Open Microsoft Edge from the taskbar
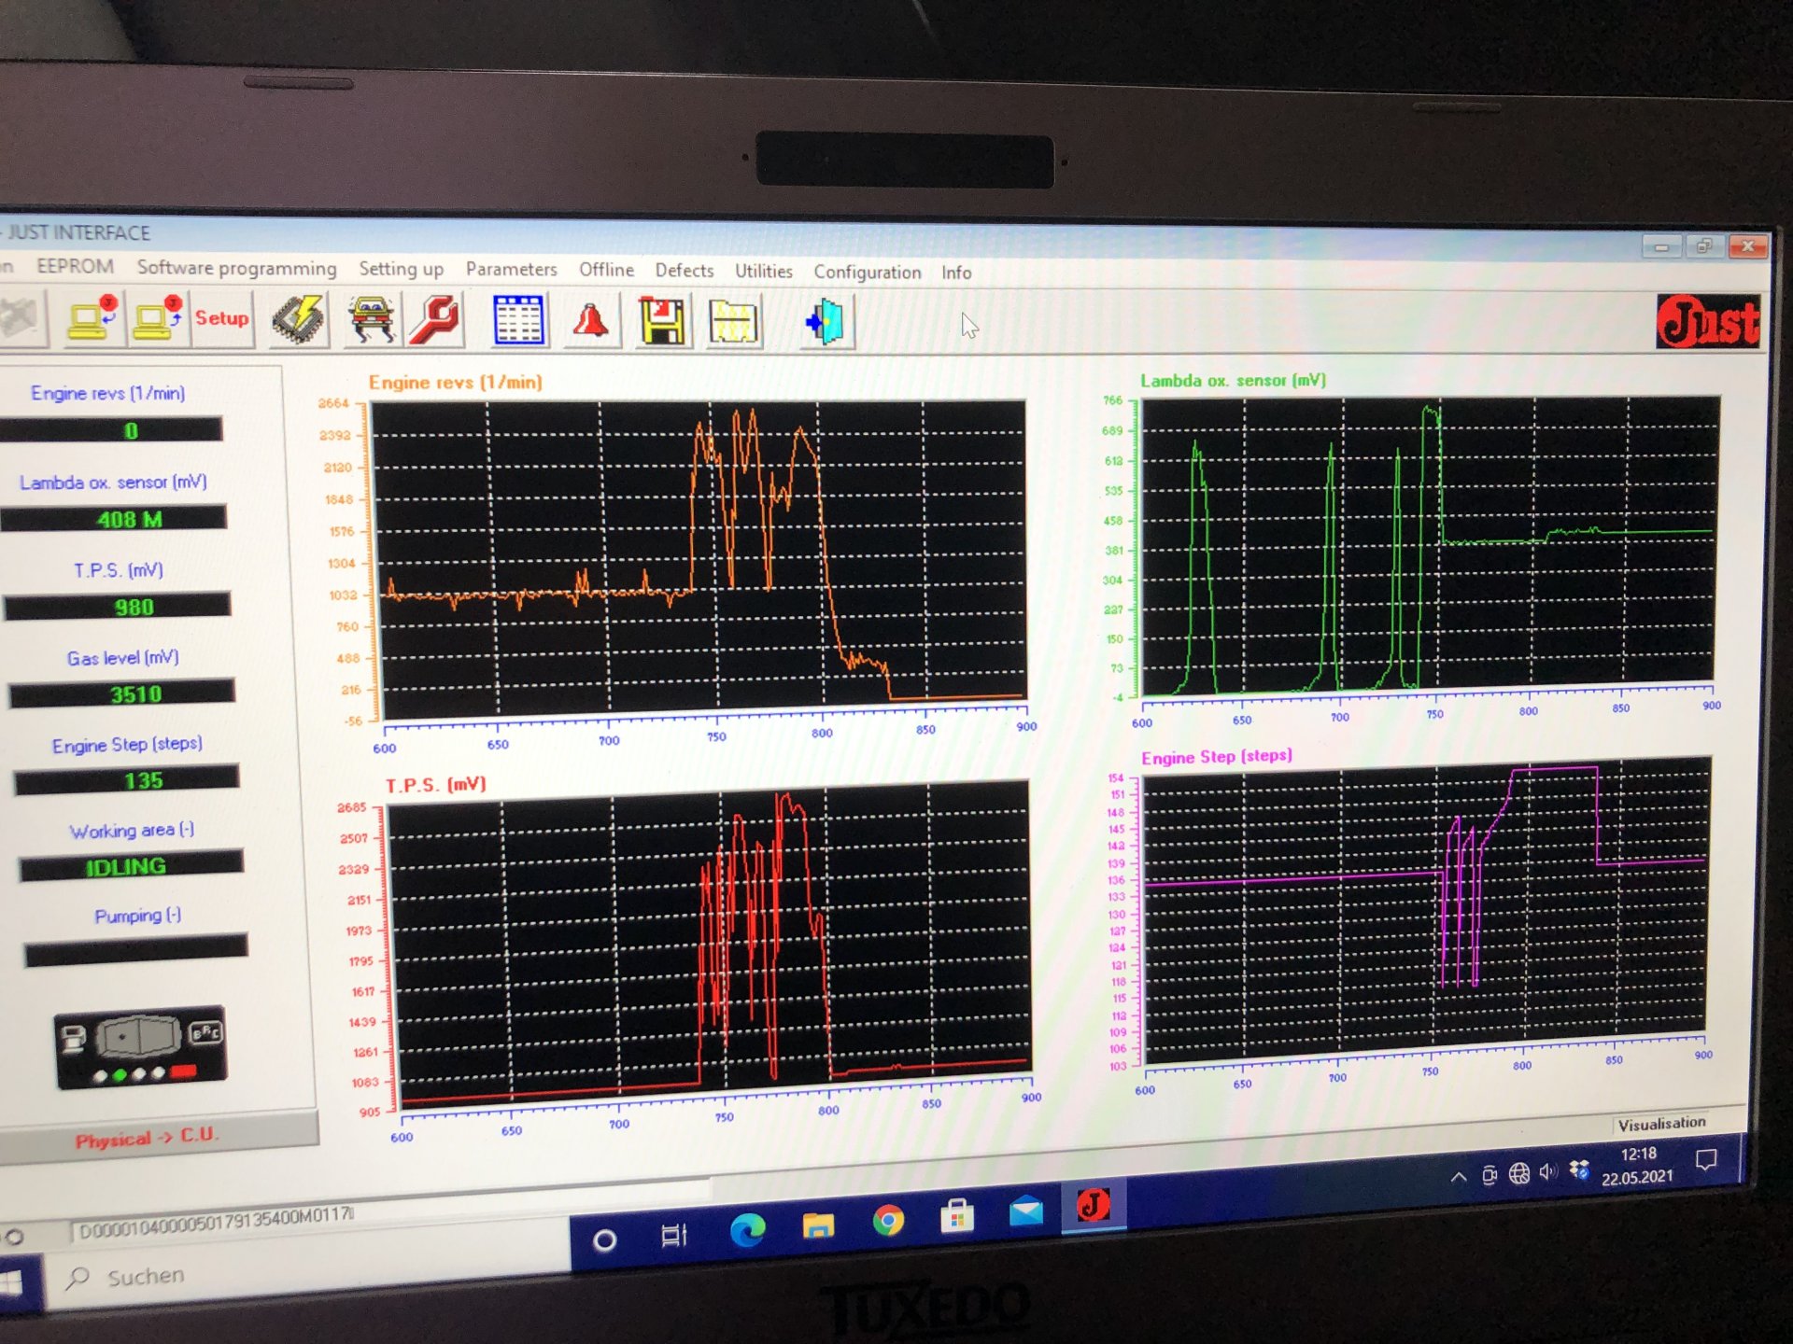 pyautogui.click(x=747, y=1230)
